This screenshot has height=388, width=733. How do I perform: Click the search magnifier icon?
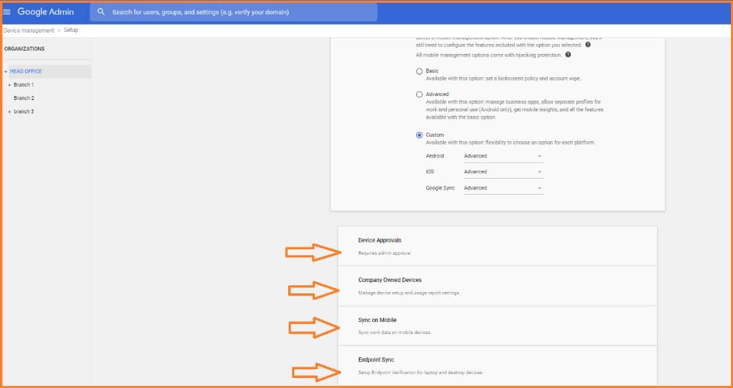(101, 12)
